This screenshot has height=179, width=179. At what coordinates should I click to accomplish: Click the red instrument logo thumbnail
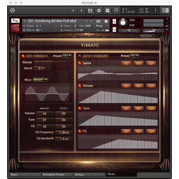click(x=15, y=28)
